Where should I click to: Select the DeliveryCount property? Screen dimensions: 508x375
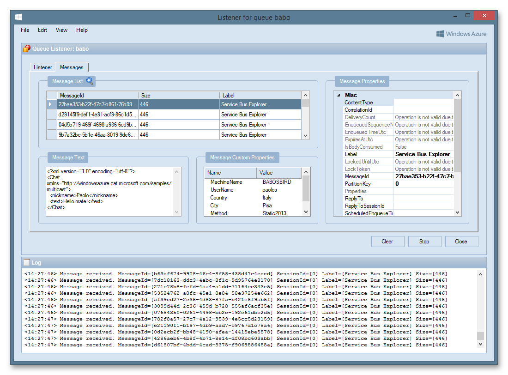tap(399, 117)
